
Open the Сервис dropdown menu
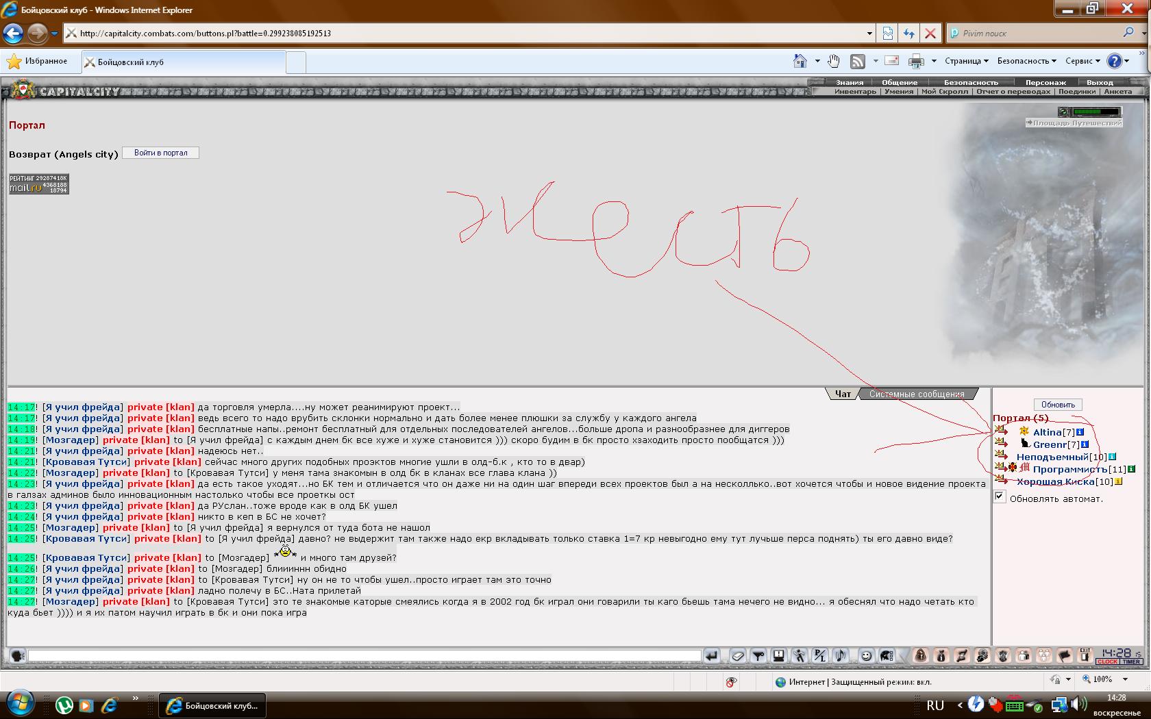pos(1082,61)
